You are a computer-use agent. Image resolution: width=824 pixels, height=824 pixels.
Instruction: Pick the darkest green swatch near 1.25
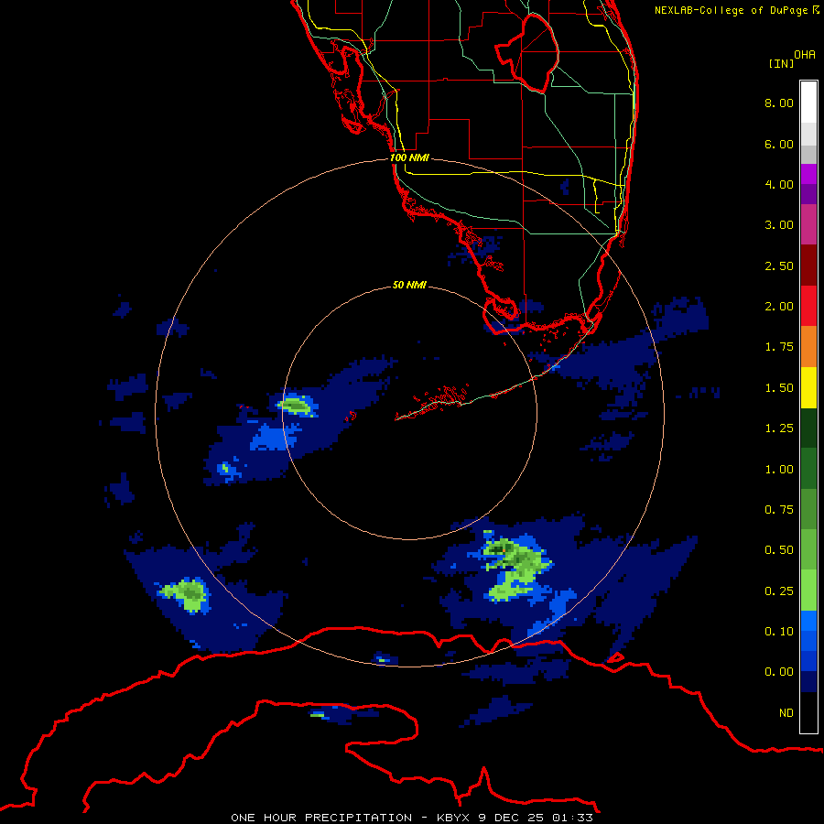[x=808, y=428]
